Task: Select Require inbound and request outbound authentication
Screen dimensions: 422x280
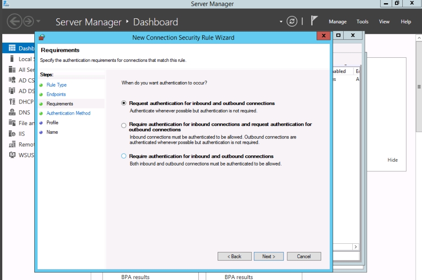Action: click(x=124, y=125)
